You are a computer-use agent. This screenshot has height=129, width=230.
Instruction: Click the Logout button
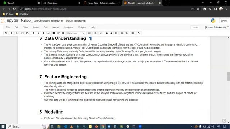pos(224,21)
